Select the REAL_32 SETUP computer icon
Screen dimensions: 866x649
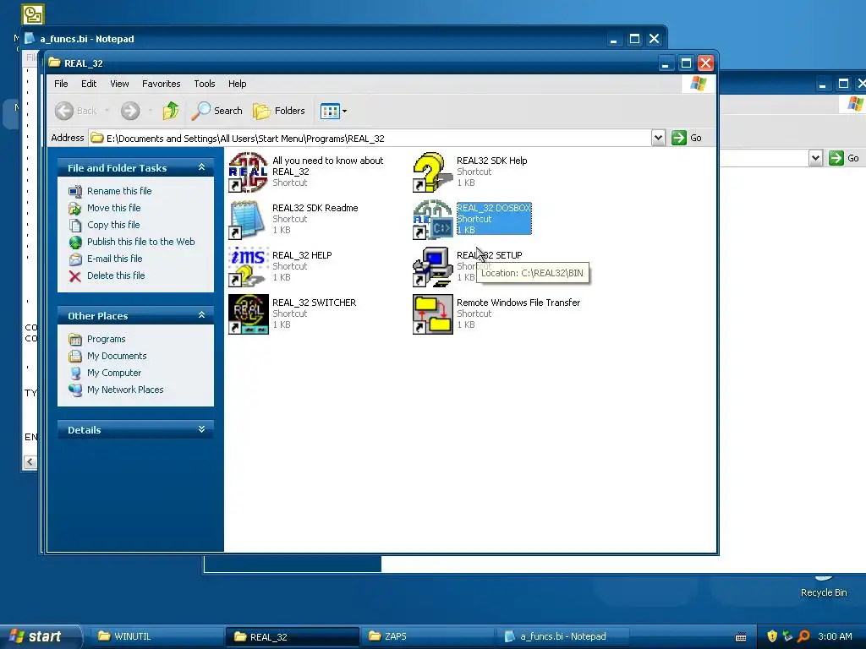coord(432,267)
